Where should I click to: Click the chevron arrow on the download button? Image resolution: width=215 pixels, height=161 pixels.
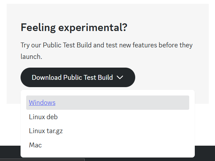point(120,77)
